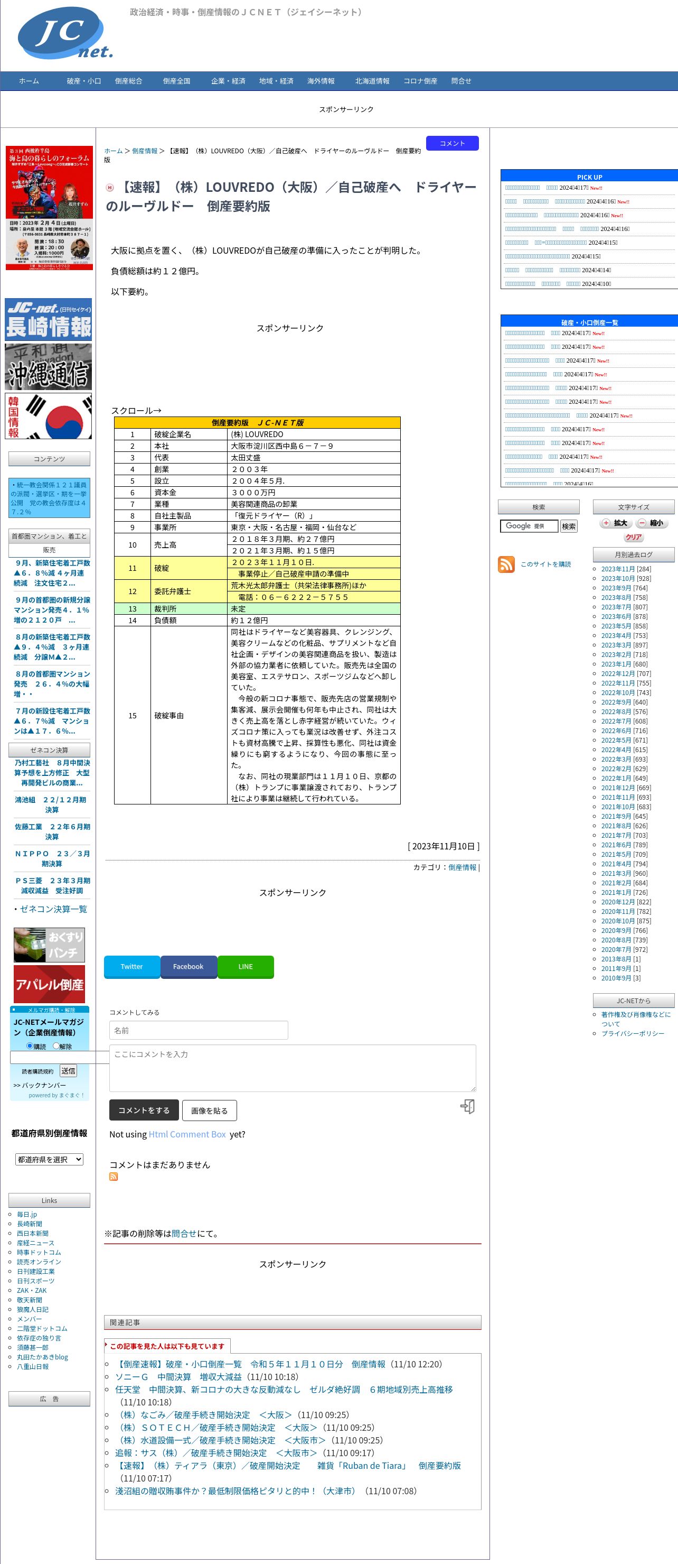The width and height of the screenshot is (678, 1564).
Task: Open 海外情報 in navigation bar
Action: (x=321, y=81)
